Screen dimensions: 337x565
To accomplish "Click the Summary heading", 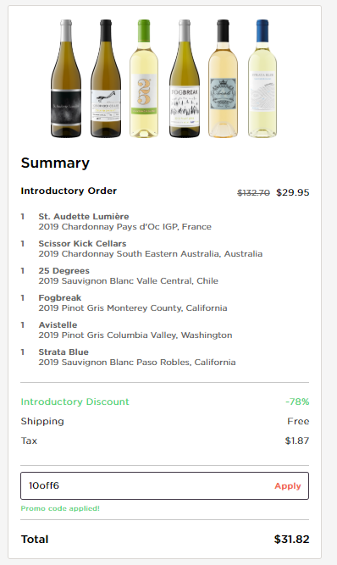I will (x=55, y=163).
